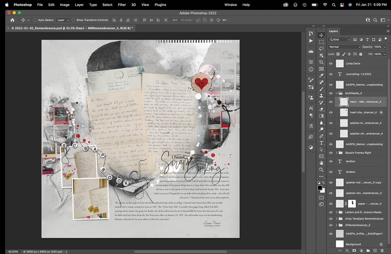Click the Wi-Fi status icon
This screenshot has width=391, height=254.
coord(325,5)
